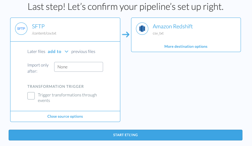Image resolution: width=252 pixels, height=146 pixels.
Task: Click the Amazon Redshift logo icon
Action: [142, 29]
